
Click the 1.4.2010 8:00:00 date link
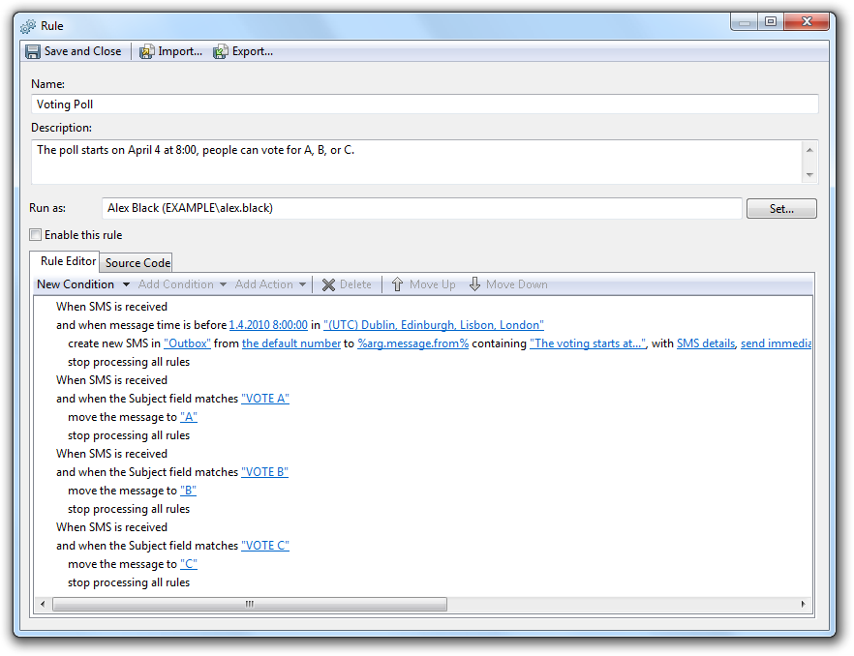click(x=268, y=325)
